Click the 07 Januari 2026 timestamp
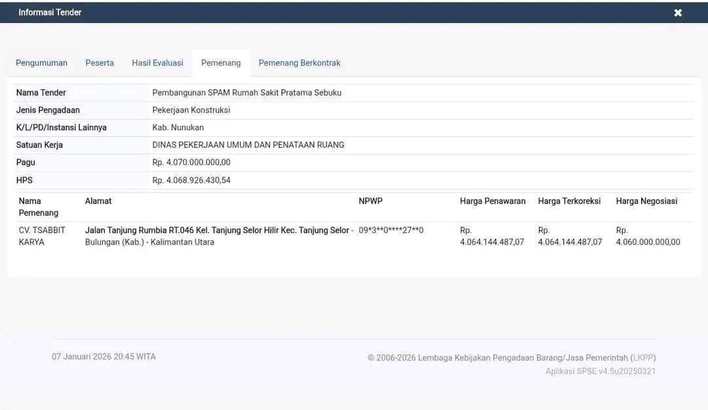The height and width of the screenshot is (410, 708). click(104, 357)
